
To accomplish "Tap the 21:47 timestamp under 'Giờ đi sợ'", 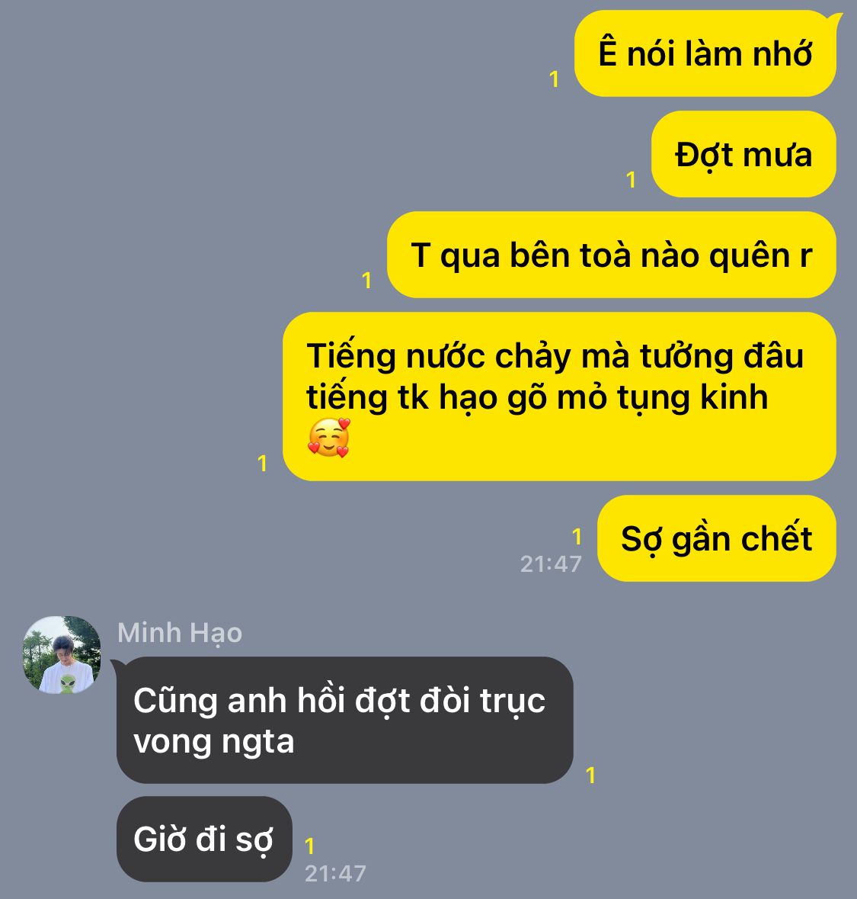I will pyautogui.click(x=335, y=874).
